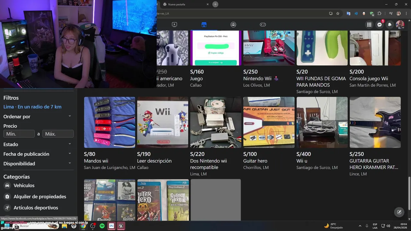Open Chrome media controls icon
The image size is (411, 231).
tap(391, 13)
